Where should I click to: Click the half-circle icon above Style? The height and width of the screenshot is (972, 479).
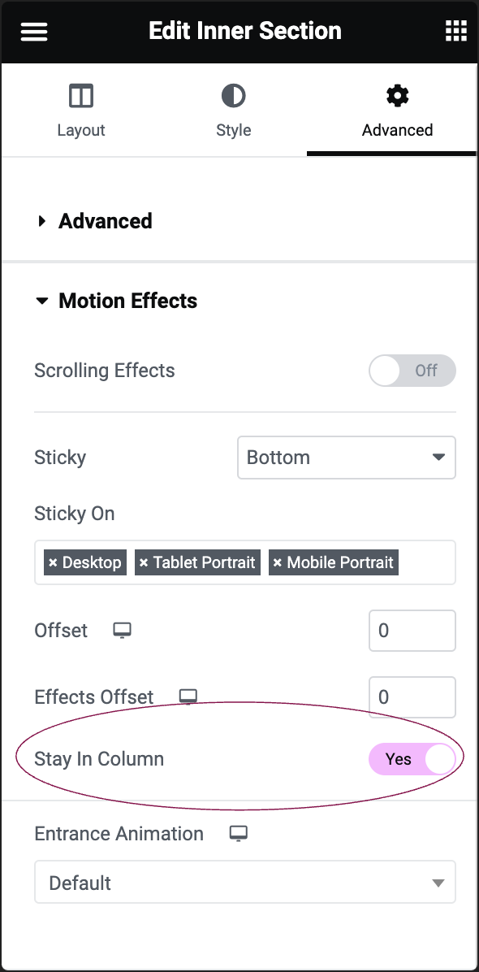click(233, 95)
